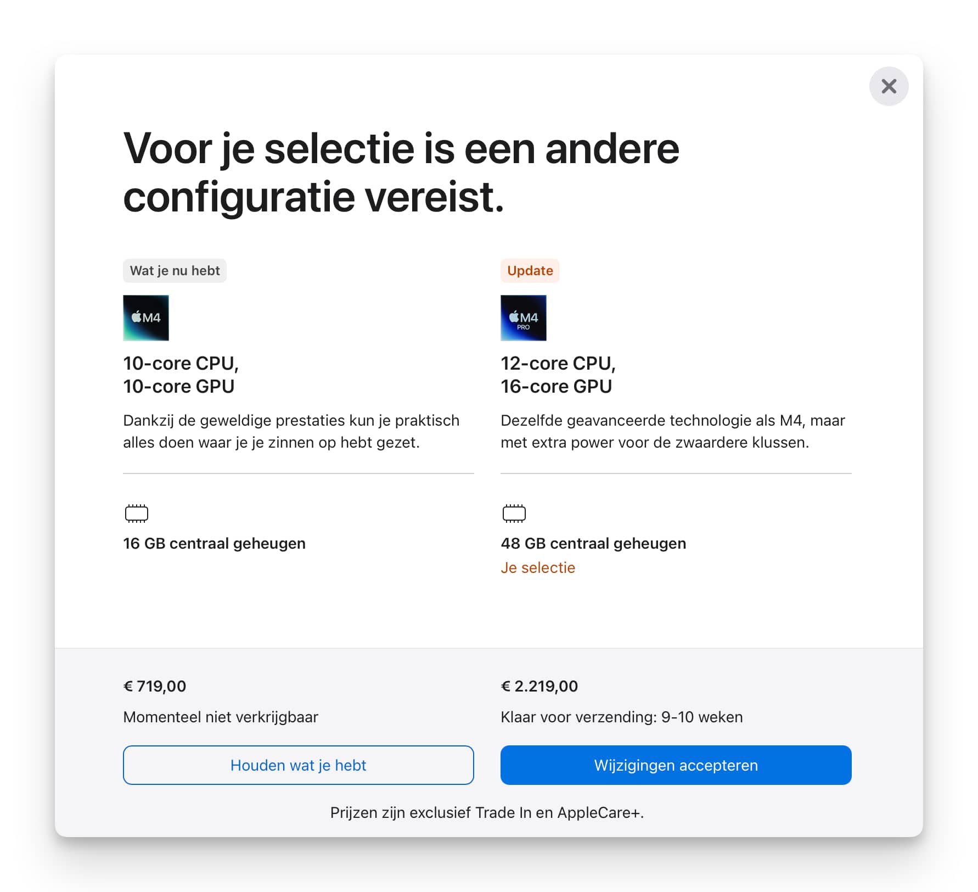Click the "Momenteel niet verkrijgbaar" status text
The image size is (978, 892).
click(x=221, y=717)
